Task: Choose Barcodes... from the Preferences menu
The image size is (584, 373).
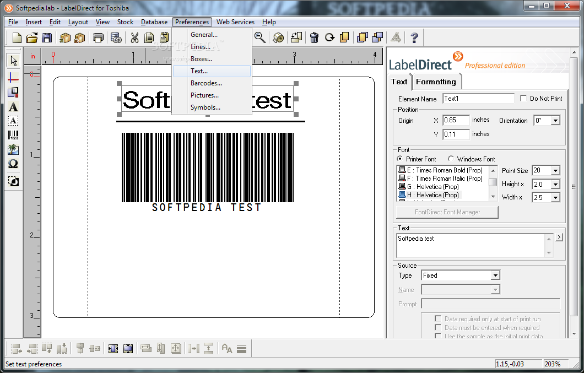Action: (212, 83)
